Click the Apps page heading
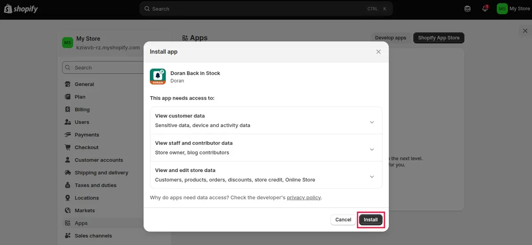Screen dimensions: 532x245 199,38
